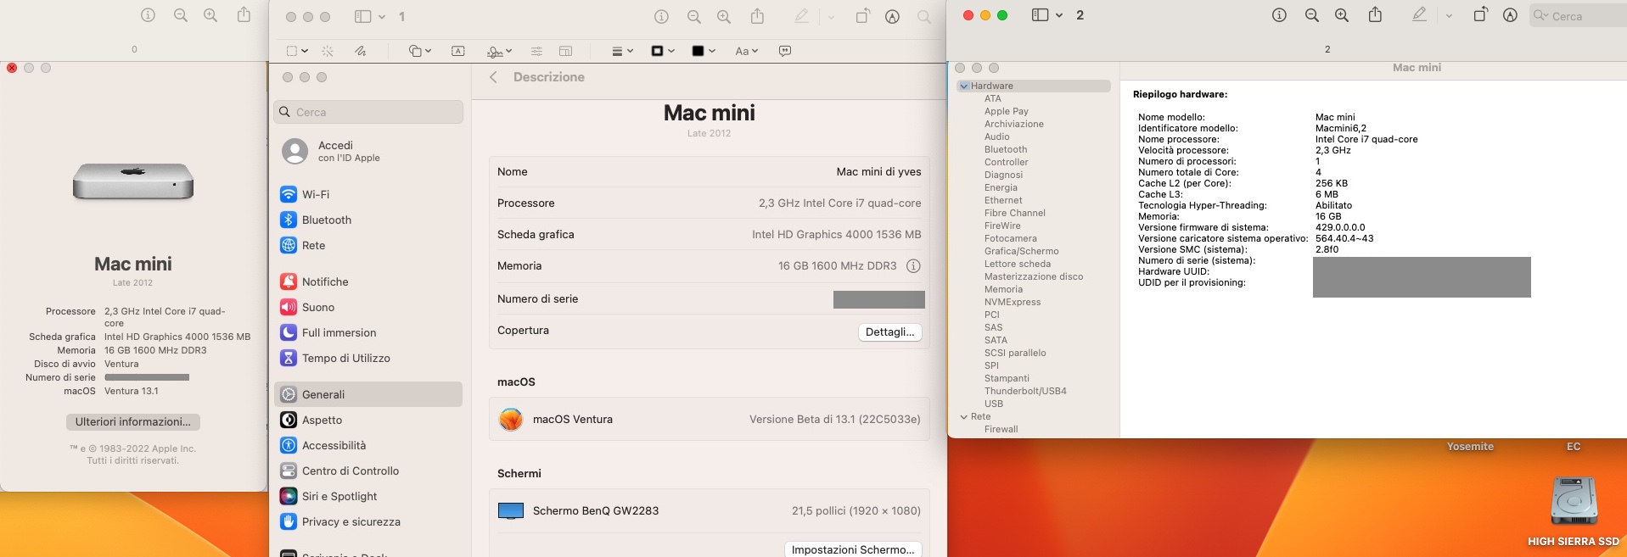Open the line style dropdown
1627x557 pixels.
coord(622,51)
